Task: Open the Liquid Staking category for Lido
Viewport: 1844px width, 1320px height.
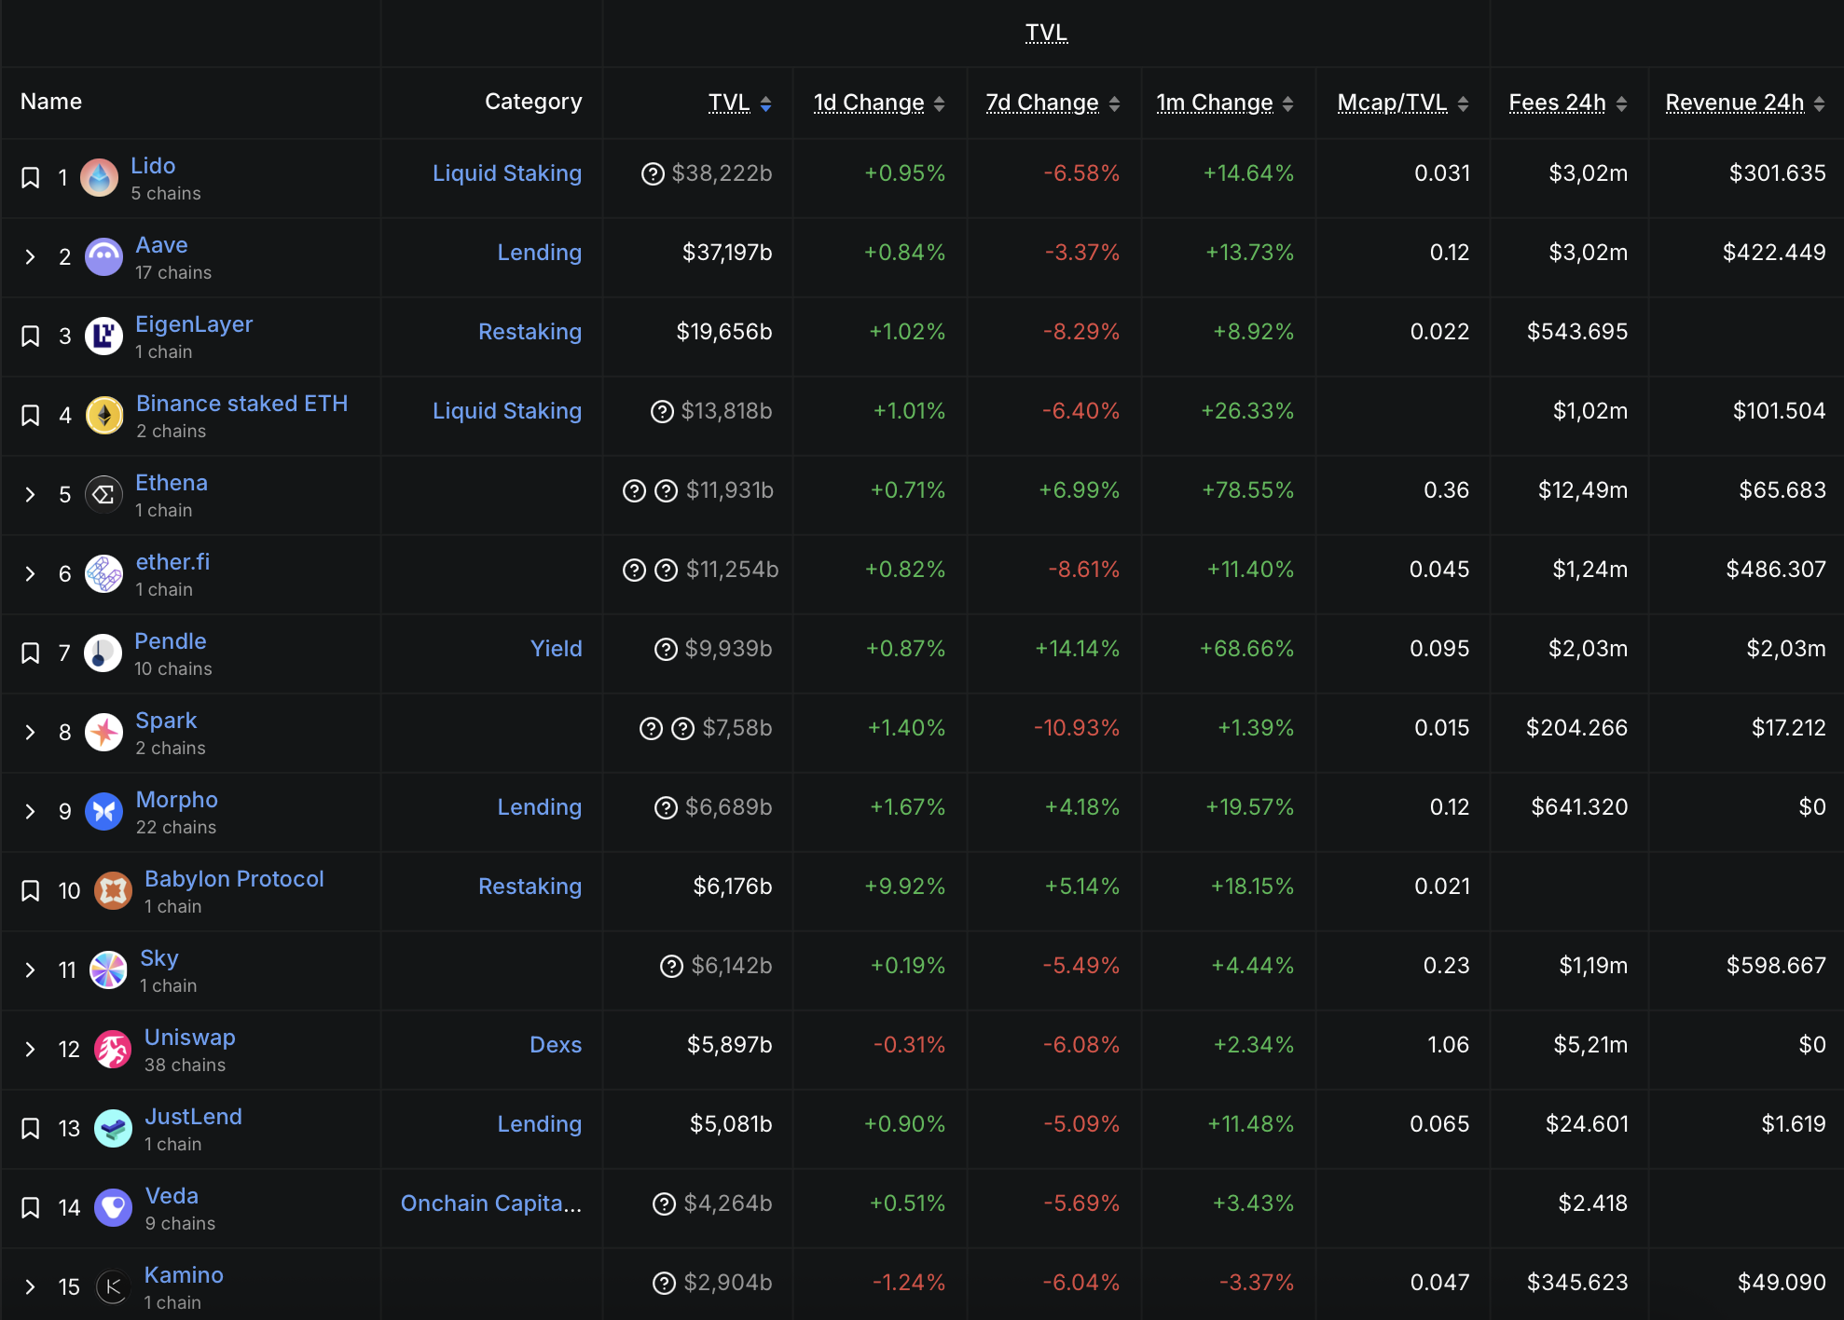Action: coord(506,173)
